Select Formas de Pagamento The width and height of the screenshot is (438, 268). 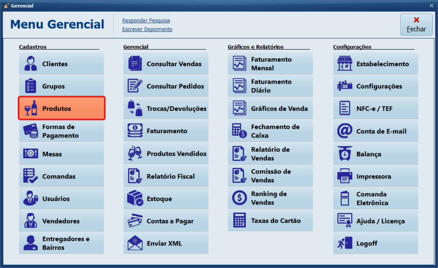click(61, 131)
